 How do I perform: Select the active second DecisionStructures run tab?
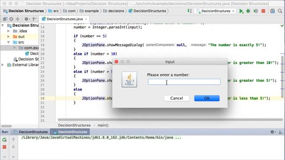70,132
